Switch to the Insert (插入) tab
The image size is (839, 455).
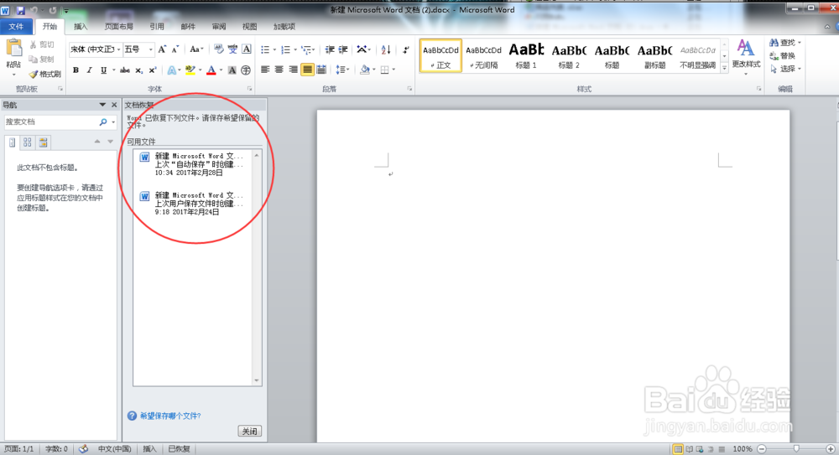(81, 26)
